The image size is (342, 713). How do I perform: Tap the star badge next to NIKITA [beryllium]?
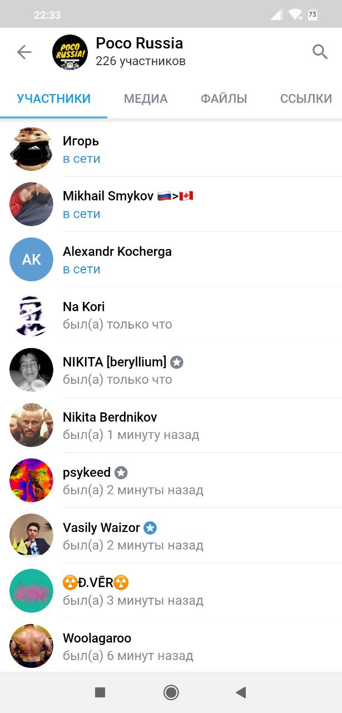(177, 362)
